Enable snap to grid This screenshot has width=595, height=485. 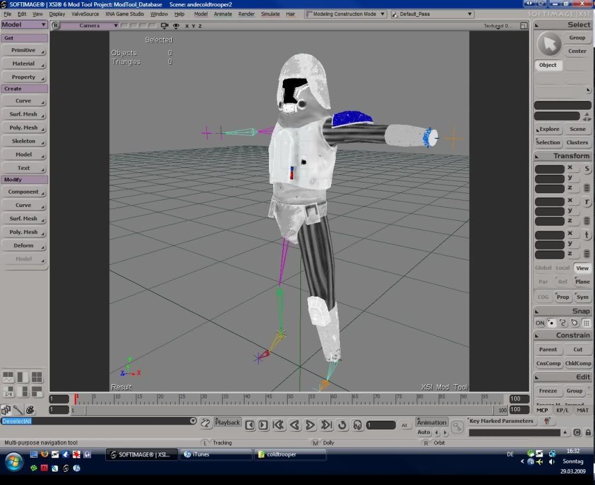pos(586,323)
